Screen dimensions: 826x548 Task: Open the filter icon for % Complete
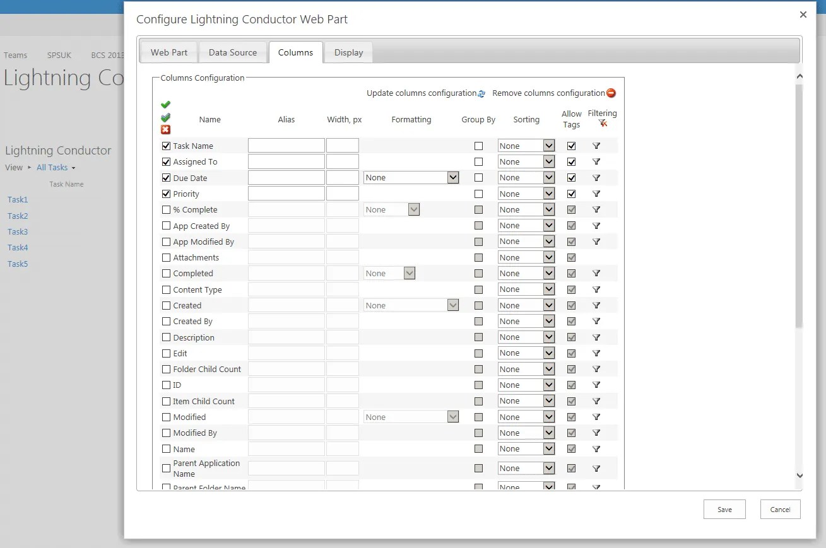click(596, 210)
